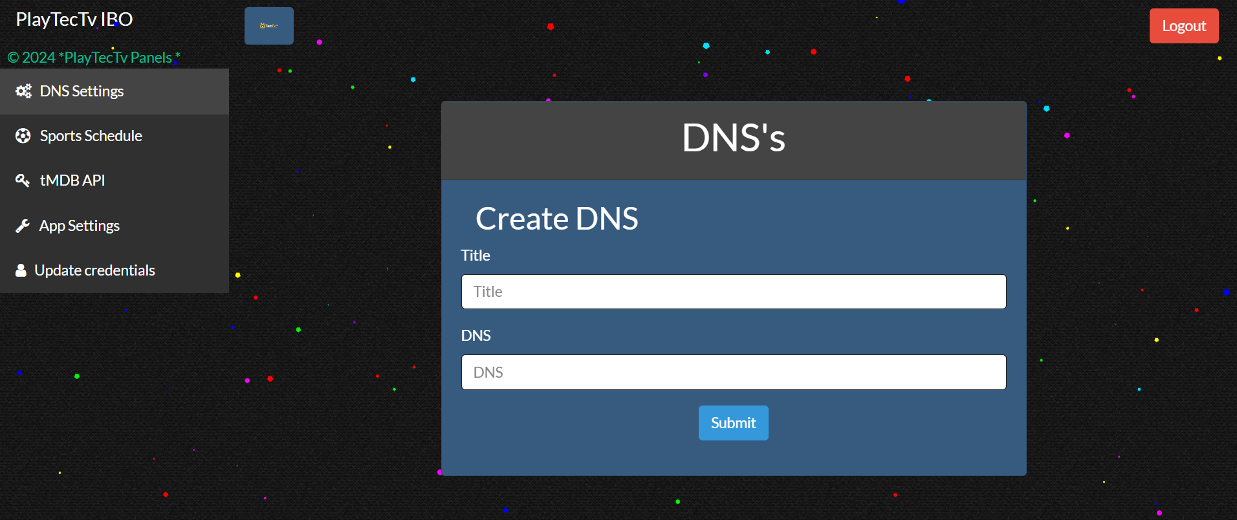Click the key icon next to tMDB API
Image resolution: width=1237 pixels, height=520 pixels.
pos(23,180)
